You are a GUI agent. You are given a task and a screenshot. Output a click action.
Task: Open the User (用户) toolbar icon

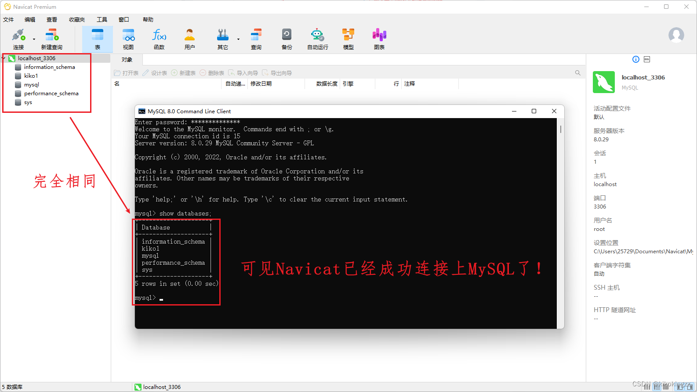point(190,39)
